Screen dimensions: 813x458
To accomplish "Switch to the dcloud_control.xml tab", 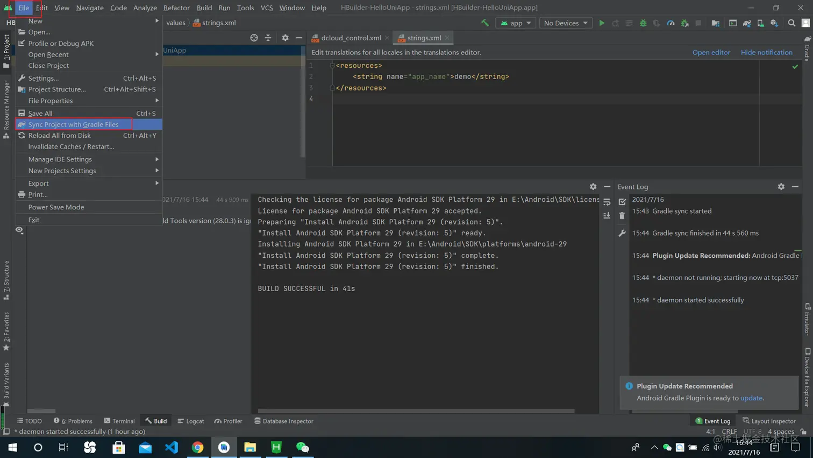I will (x=351, y=38).
